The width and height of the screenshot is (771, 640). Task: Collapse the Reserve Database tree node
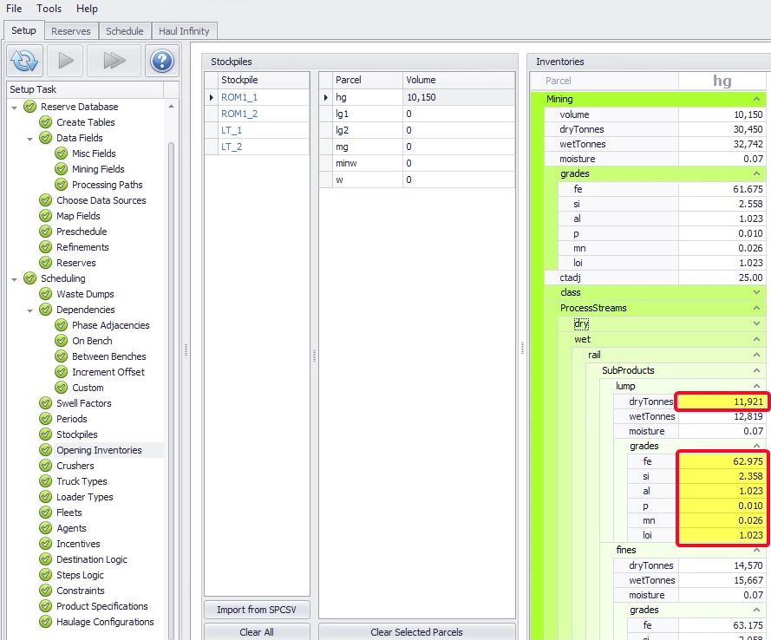click(x=15, y=107)
